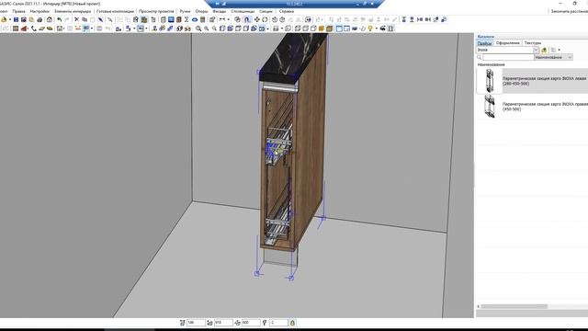Copy with the two-sheets toolbar icon
Screen dimensions: 588x331
pyautogui.click(x=85, y=19)
